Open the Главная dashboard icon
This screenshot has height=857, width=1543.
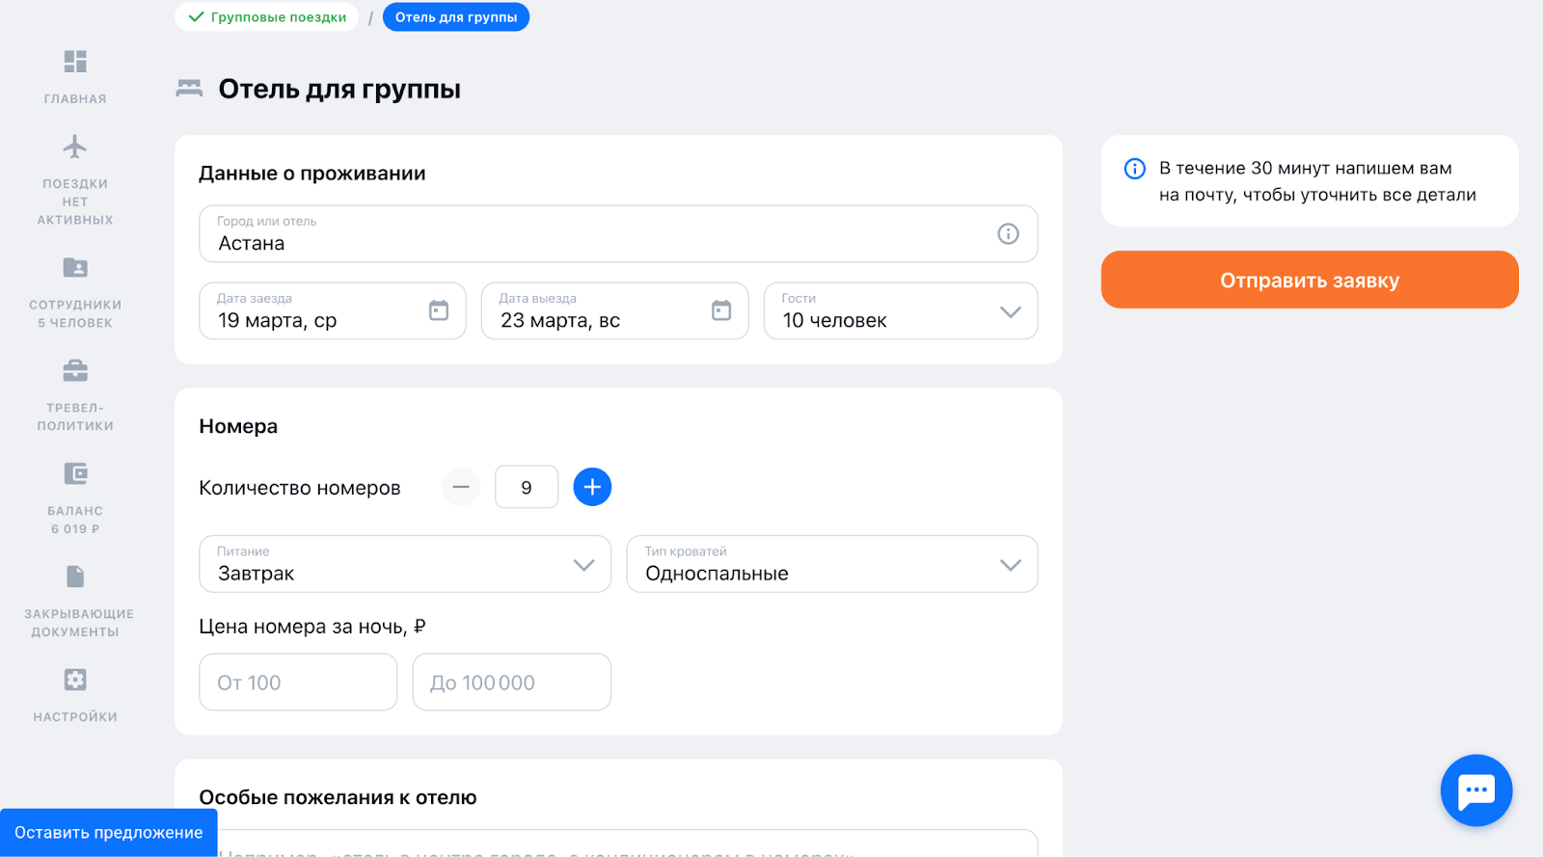75,62
